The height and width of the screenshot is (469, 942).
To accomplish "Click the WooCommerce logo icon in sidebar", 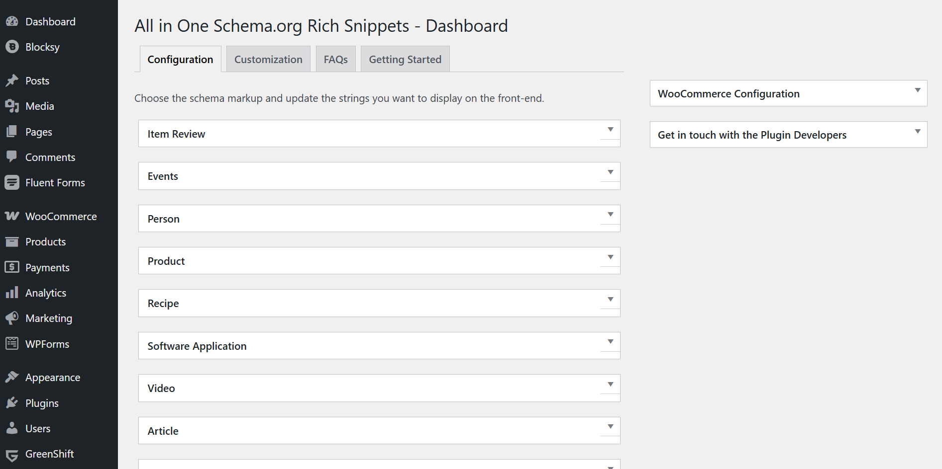I will (x=12, y=216).
